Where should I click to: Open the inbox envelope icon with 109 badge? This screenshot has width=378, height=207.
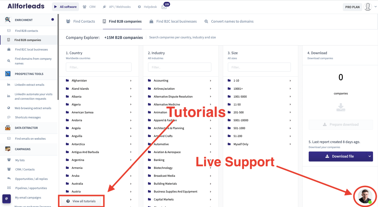(164, 7)
